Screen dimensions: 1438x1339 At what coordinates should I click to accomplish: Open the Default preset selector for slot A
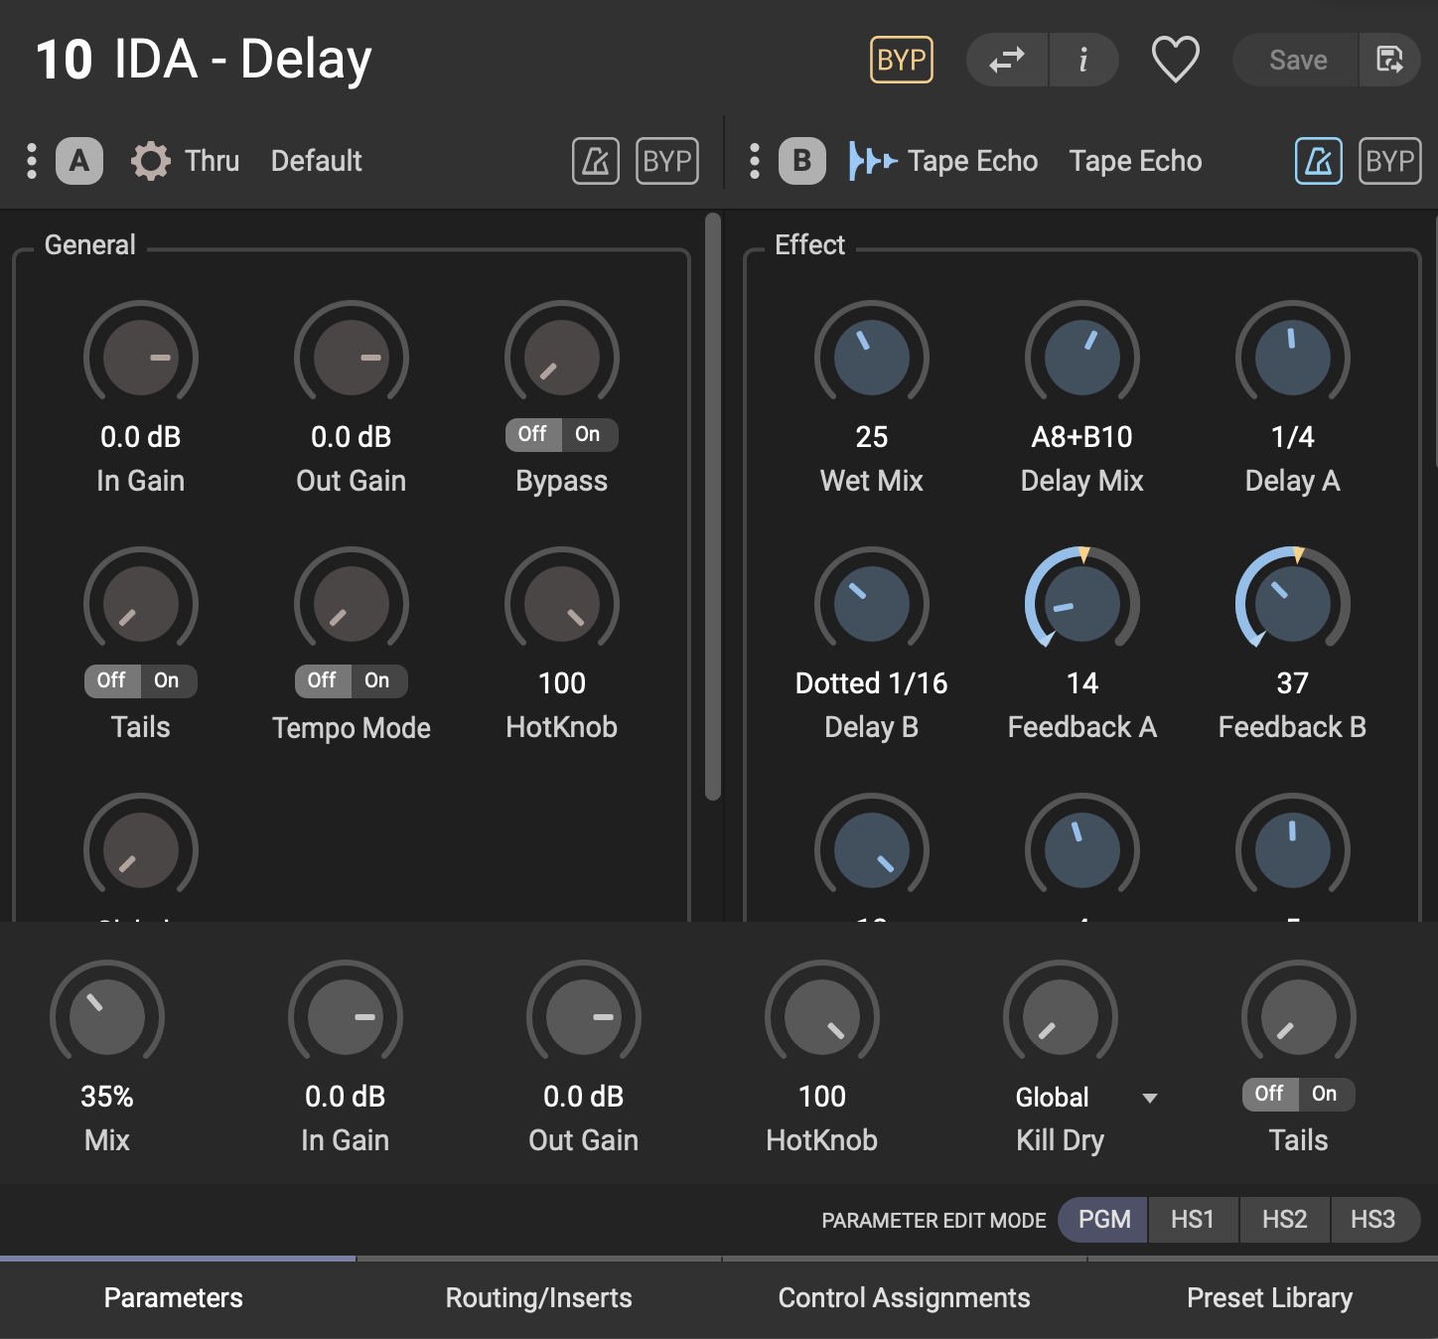pos(316,161)
